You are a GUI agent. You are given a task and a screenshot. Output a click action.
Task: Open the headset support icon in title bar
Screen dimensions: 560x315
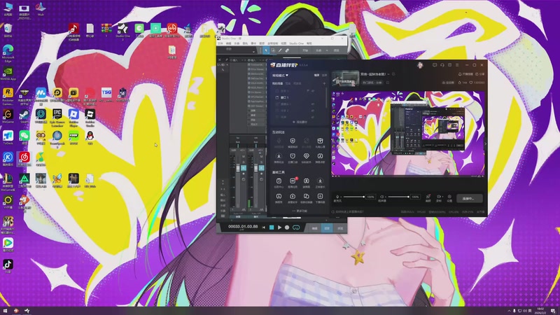coord(442,65)
